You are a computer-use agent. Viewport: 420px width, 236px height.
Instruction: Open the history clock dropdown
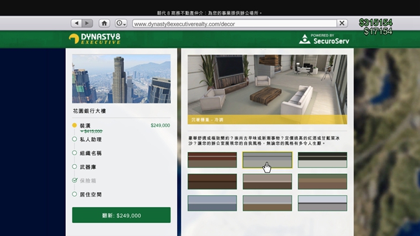click(121, 23)
